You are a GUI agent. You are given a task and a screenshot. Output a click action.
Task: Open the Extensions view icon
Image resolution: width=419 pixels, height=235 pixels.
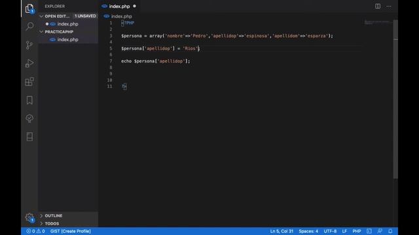coord(29,82)
